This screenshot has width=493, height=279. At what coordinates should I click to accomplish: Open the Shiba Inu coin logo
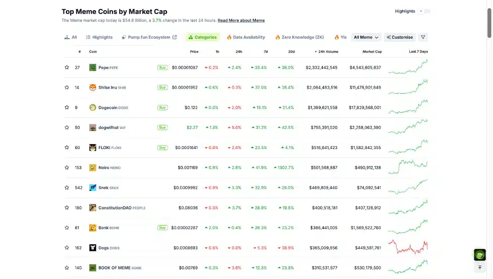pyautogui.click(x=92, y=88)
